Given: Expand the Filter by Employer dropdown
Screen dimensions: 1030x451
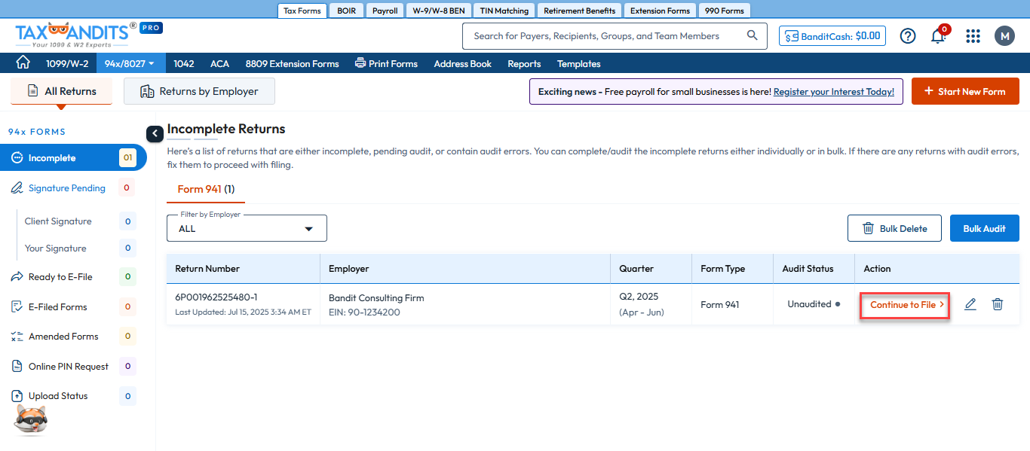Looking at the screenshot, I should pyautogui.click(x=247, y=228).
